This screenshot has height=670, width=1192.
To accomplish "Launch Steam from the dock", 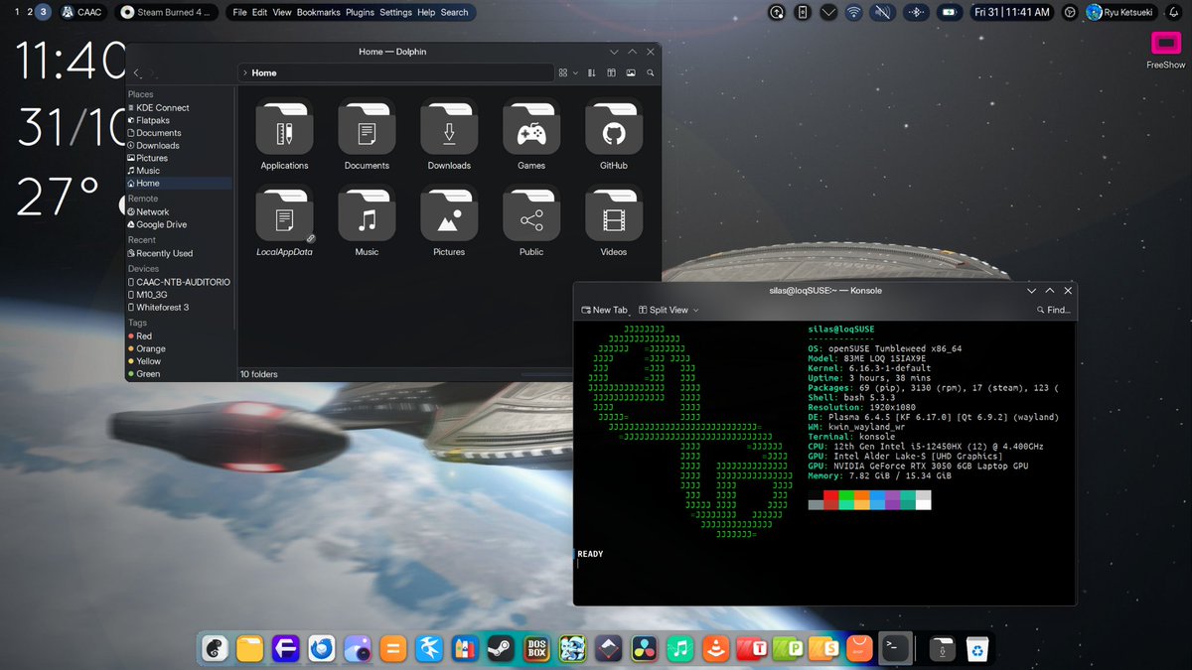I will 500,649.
